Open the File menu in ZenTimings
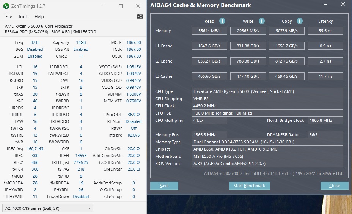This screenshot has height=214, width=352. [x=9, y=17]
